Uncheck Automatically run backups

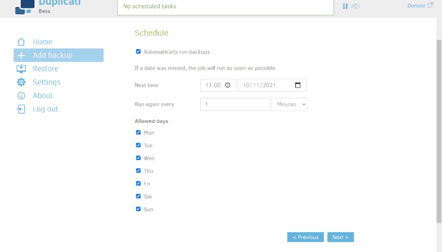[138, 52]
